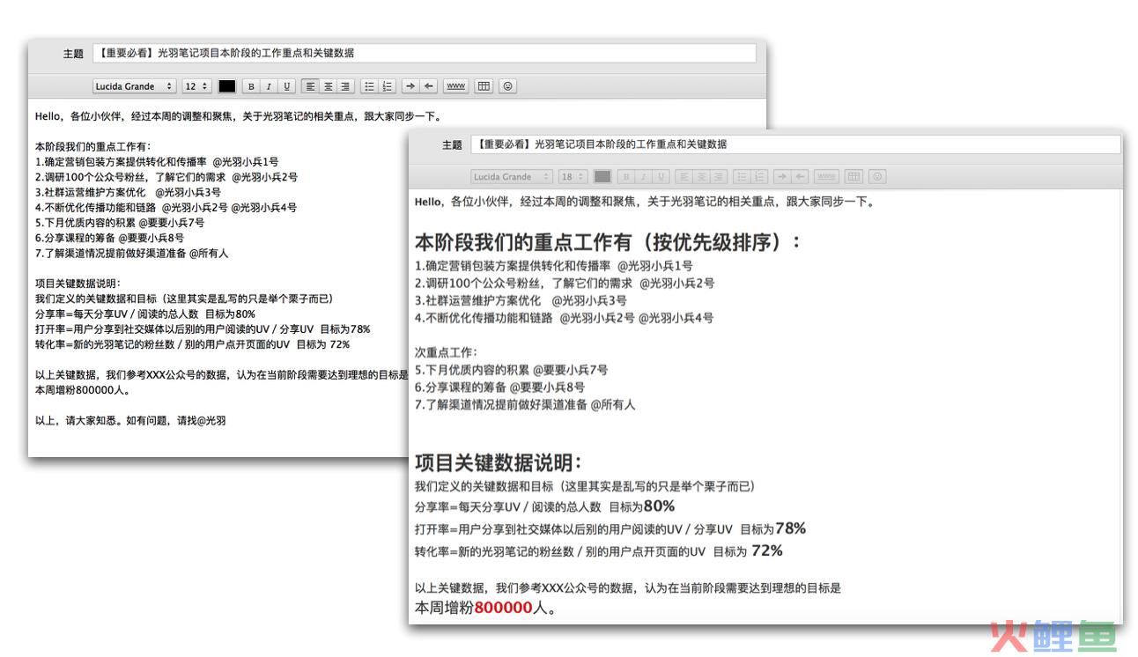Align text left in the back email window
This screenshot has width=1138, height=657.
click(310, 86)
